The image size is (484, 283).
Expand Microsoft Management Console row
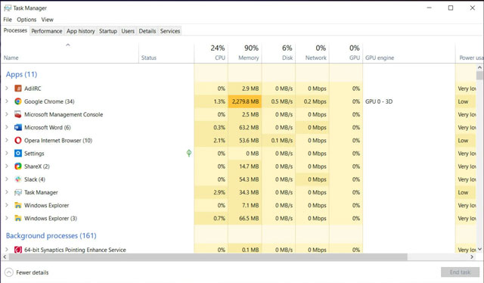tap(7, 114)
